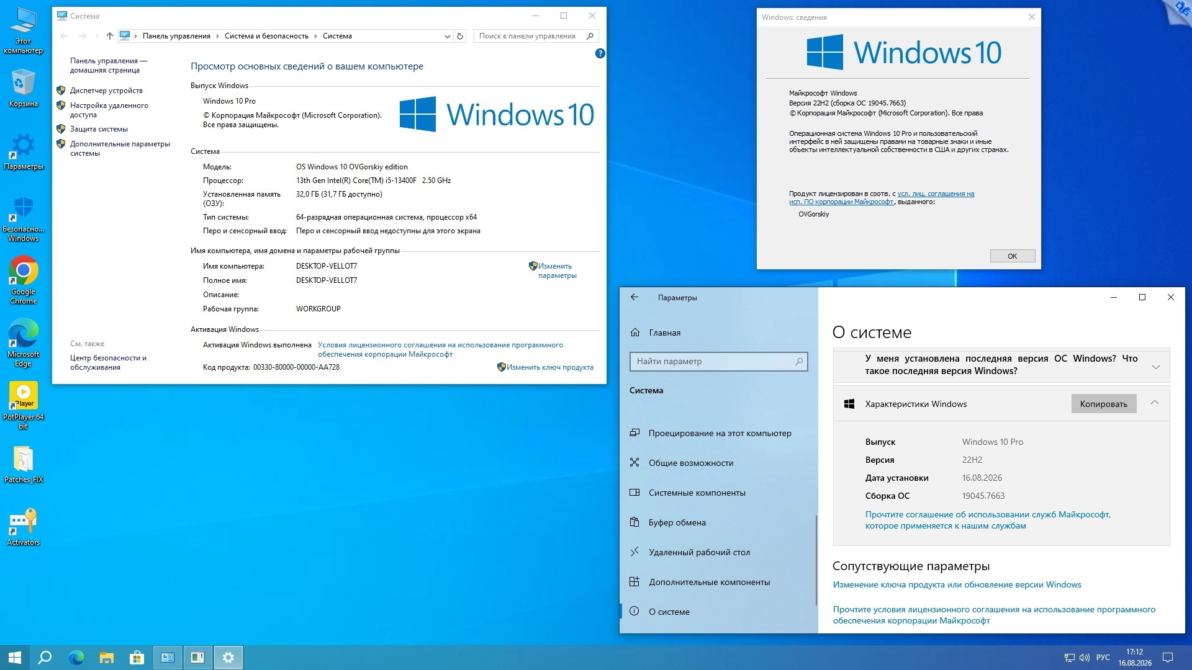Open Microsoft Edge from the taskbar

point(76,658)
